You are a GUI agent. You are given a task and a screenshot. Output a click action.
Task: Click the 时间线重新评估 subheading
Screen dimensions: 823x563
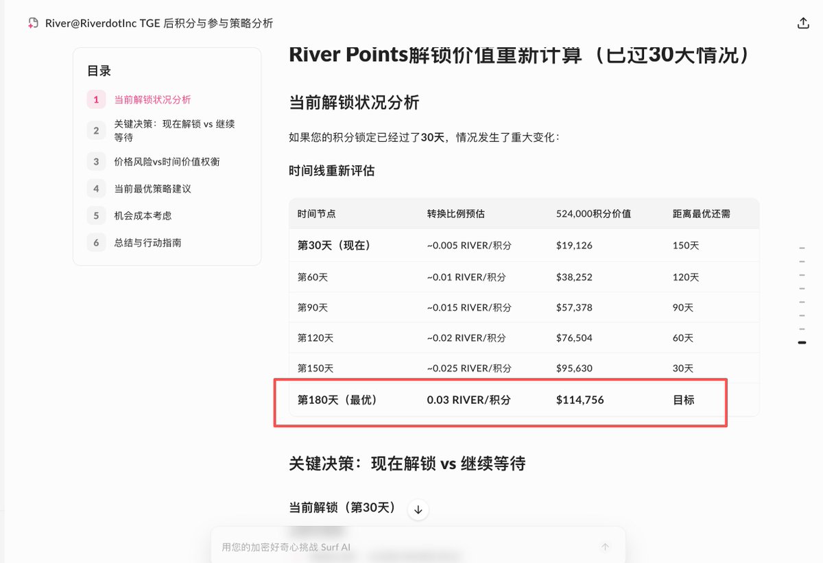(x=332, y=171)
